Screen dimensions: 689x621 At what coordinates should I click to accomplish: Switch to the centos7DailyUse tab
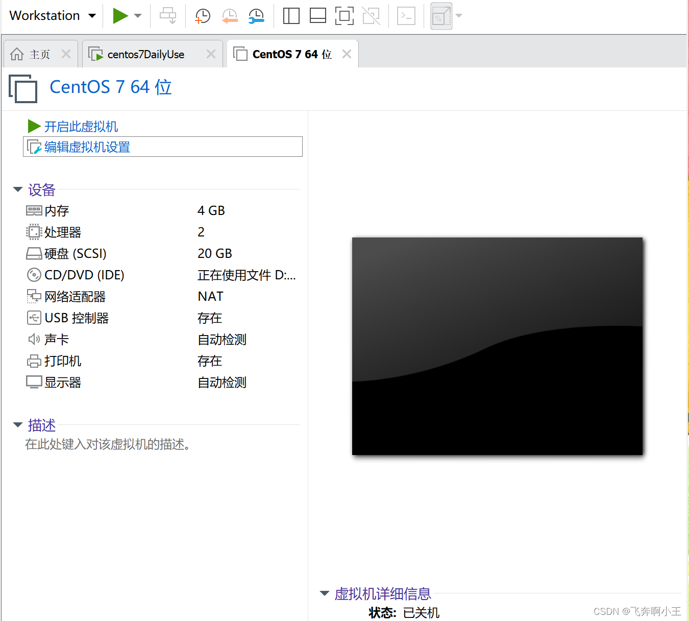pos(146,54)
